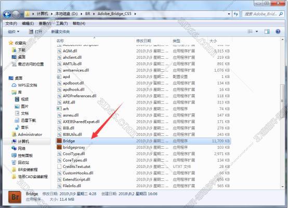
Task: Click the Back navigation arrow
Action: 7,14
